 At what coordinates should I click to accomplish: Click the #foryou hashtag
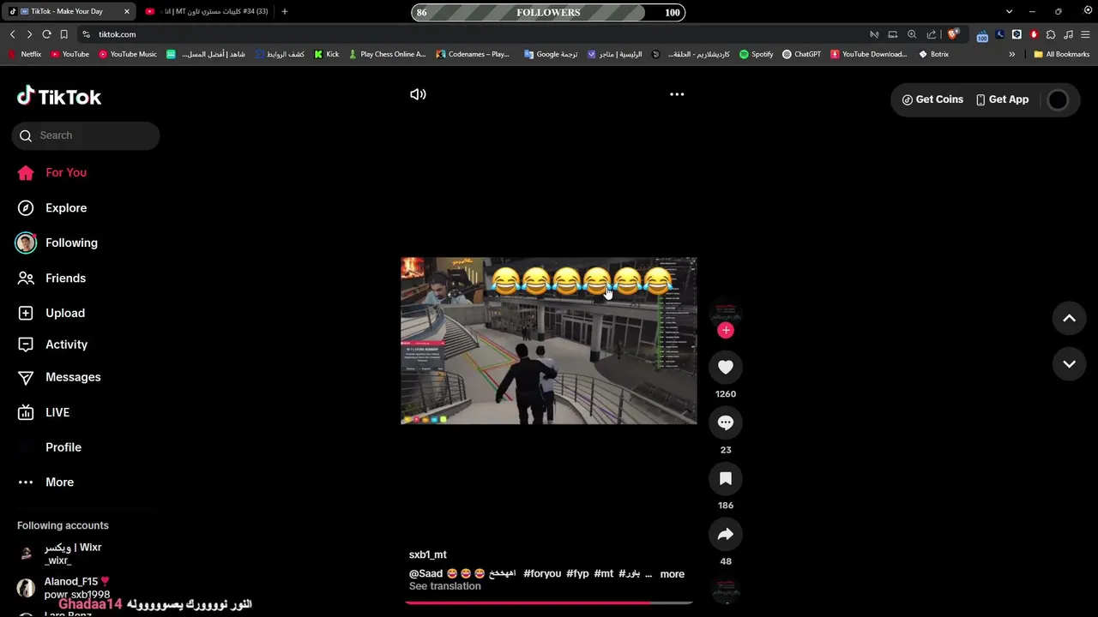[542, 573]
